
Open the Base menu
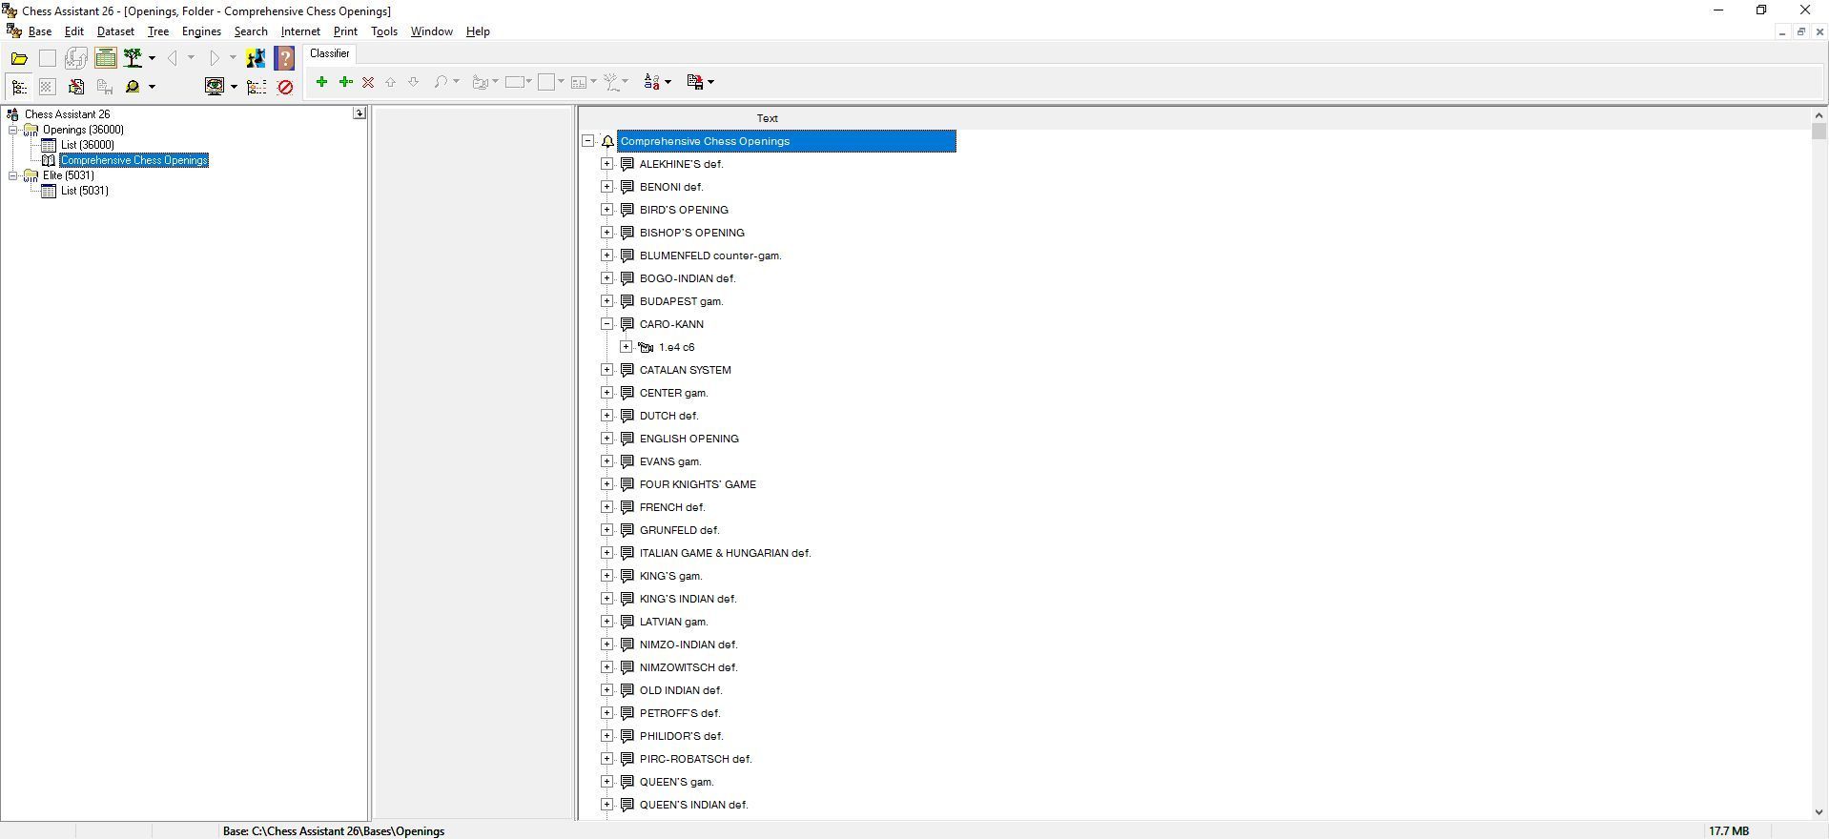tap(40, 31)
